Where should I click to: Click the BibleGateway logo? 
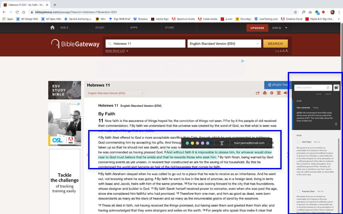point(75,44)
